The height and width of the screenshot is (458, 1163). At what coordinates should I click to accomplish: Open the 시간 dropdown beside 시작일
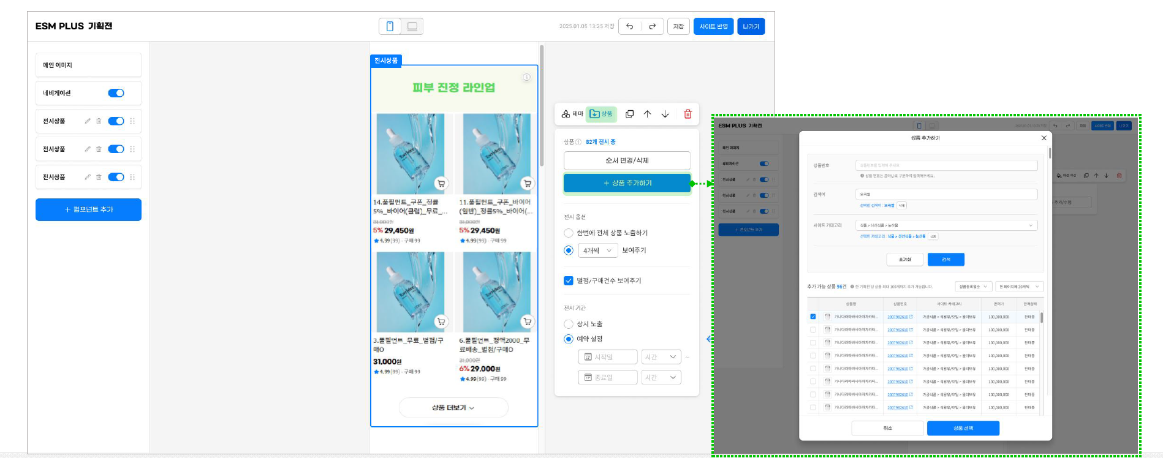coord(661,357)
